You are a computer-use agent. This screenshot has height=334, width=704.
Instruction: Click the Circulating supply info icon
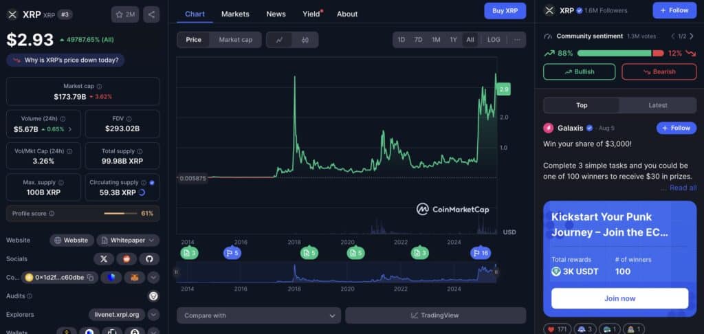144,183
